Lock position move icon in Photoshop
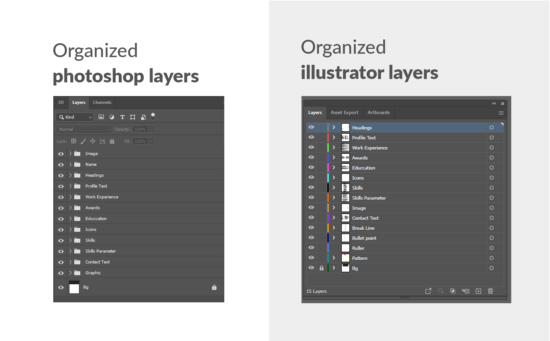Screen dimensions: 550x341 click(x=93, y=141)
